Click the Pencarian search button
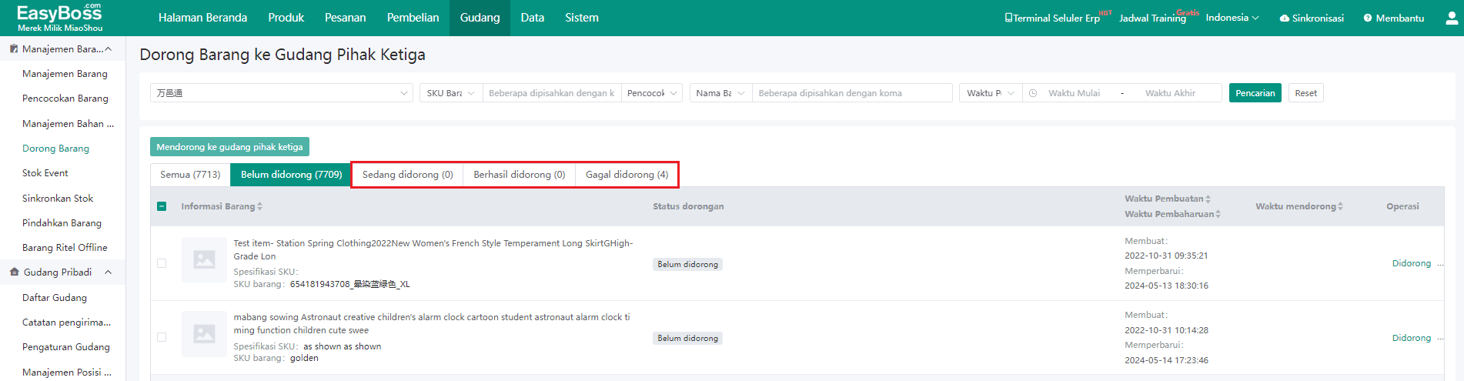1464x381 pixels. (1255, 93)
